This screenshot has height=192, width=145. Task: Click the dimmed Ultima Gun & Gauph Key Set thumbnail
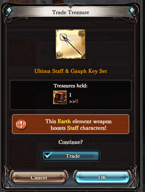(22, 153)
